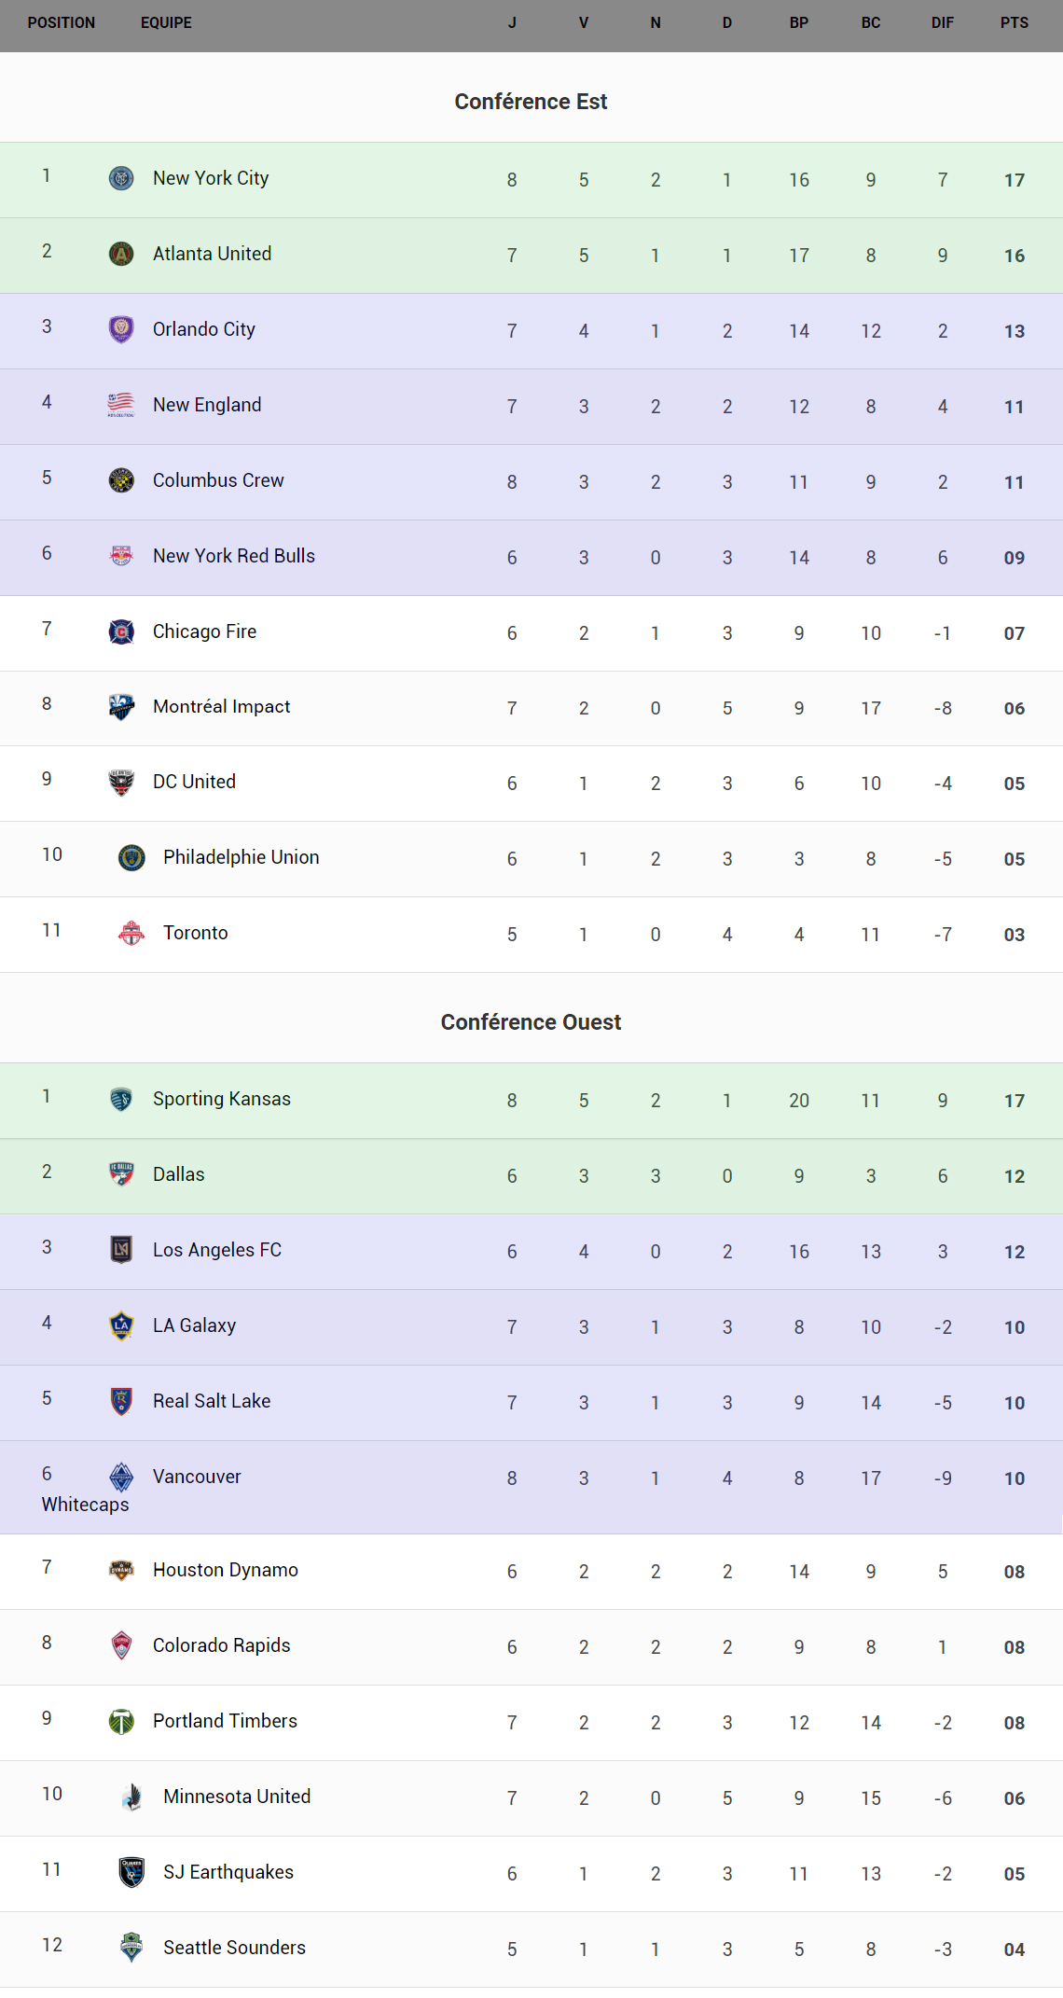Open the New York Red Bulls team name
Image resolution: width=1063 pixels, height=1998 pixels.
[x=234, y=556]
